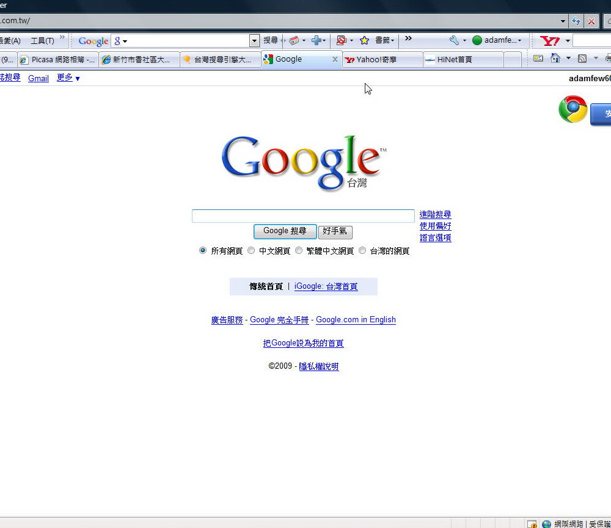Image resolution: width=611 pixels, height=528 pixels.
Task: Open the Yahoo! toolbar dropdown arrow
Action: pos(568,40)
